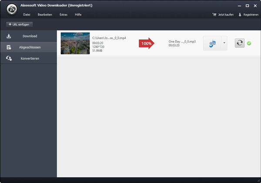Click the One Day mp3 output filename
Viewport: 261px width, 183px height.
point(182,41)
